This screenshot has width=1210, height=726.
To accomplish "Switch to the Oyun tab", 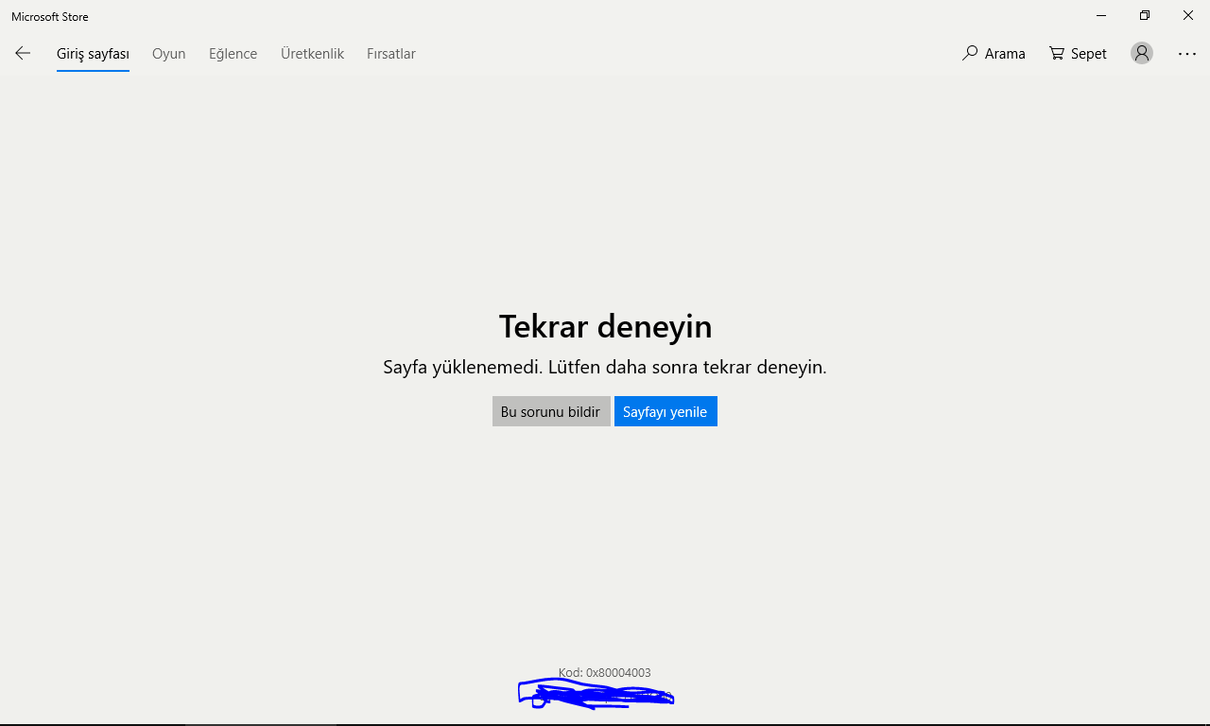I will click(168, 54).
